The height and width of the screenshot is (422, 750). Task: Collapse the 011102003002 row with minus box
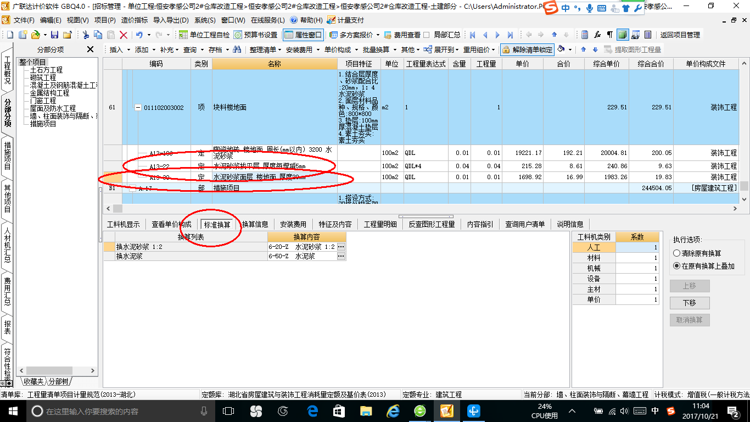pos(138,108)
